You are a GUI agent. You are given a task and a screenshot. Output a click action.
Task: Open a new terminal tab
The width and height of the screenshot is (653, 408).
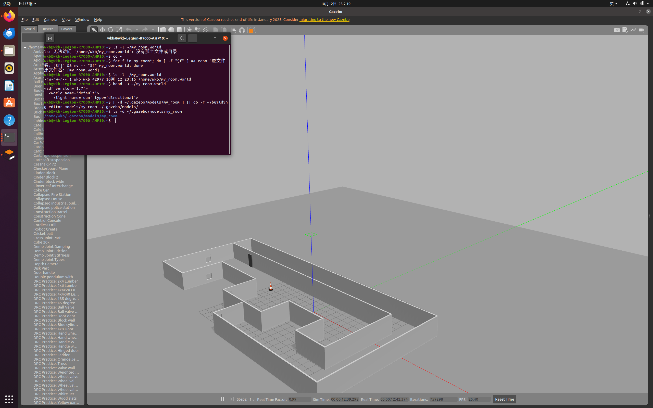[x=50, y=38]
